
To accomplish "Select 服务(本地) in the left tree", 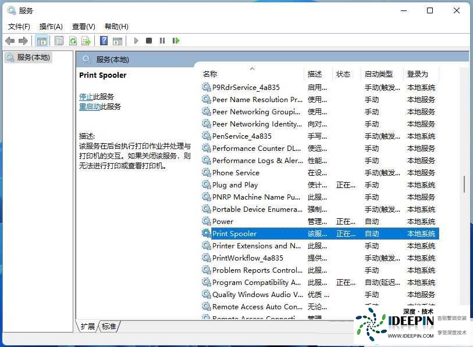I will pyautogui.click(x=29, y=57).
